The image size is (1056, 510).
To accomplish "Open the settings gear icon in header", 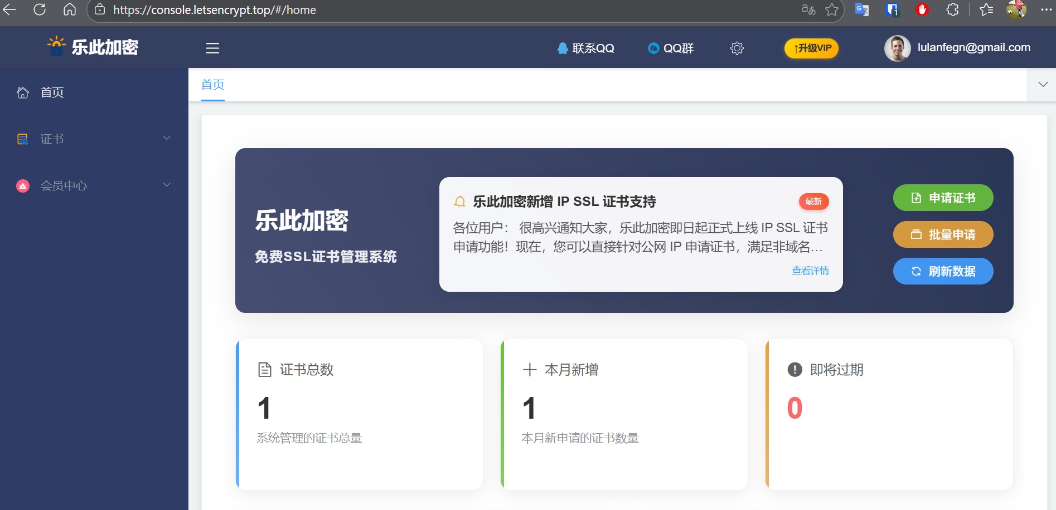I will (737, 48).
